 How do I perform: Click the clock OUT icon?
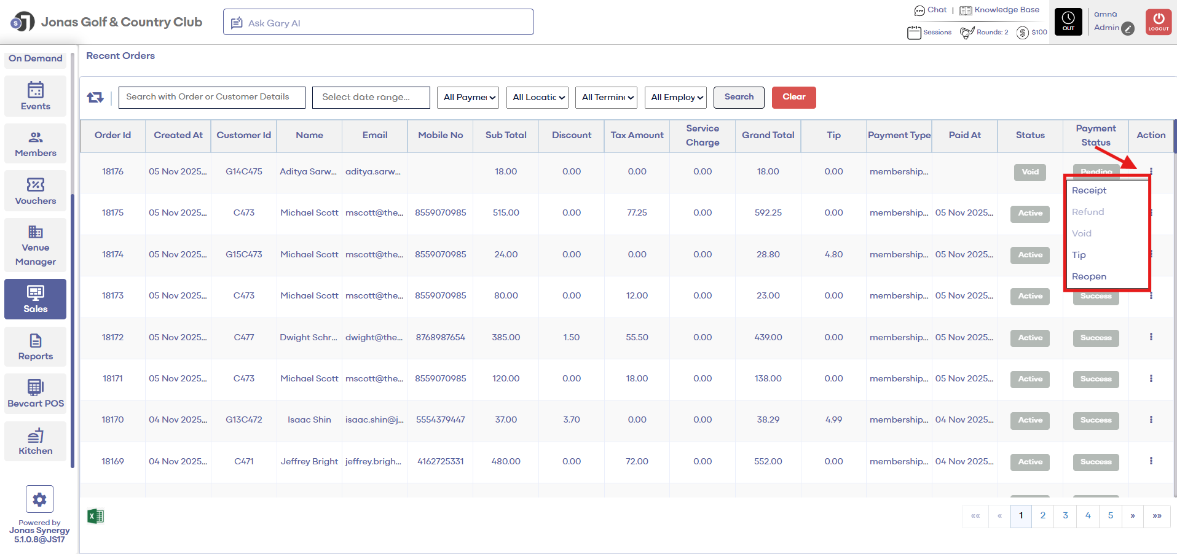1068,21
